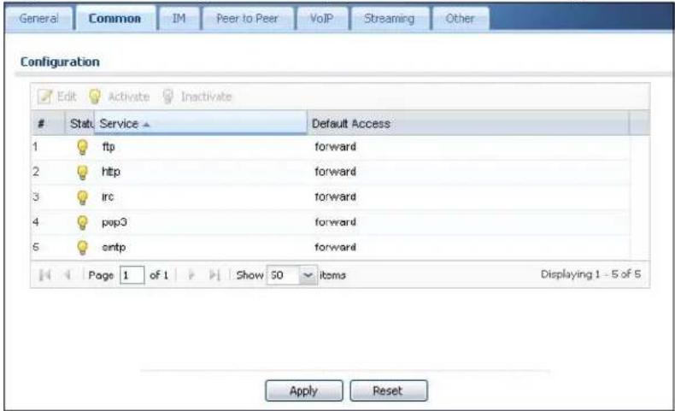Image resolution: width=675 pixels, height=411 pixels.
Task: Select the ftp service row
Action: point(331,147)
